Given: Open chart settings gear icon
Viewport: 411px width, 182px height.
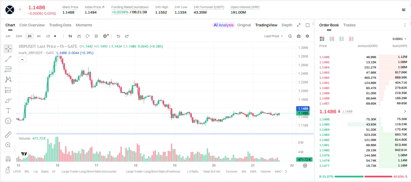Looking at the screenshot, I should pyautogui.click(x=307, y=36).
